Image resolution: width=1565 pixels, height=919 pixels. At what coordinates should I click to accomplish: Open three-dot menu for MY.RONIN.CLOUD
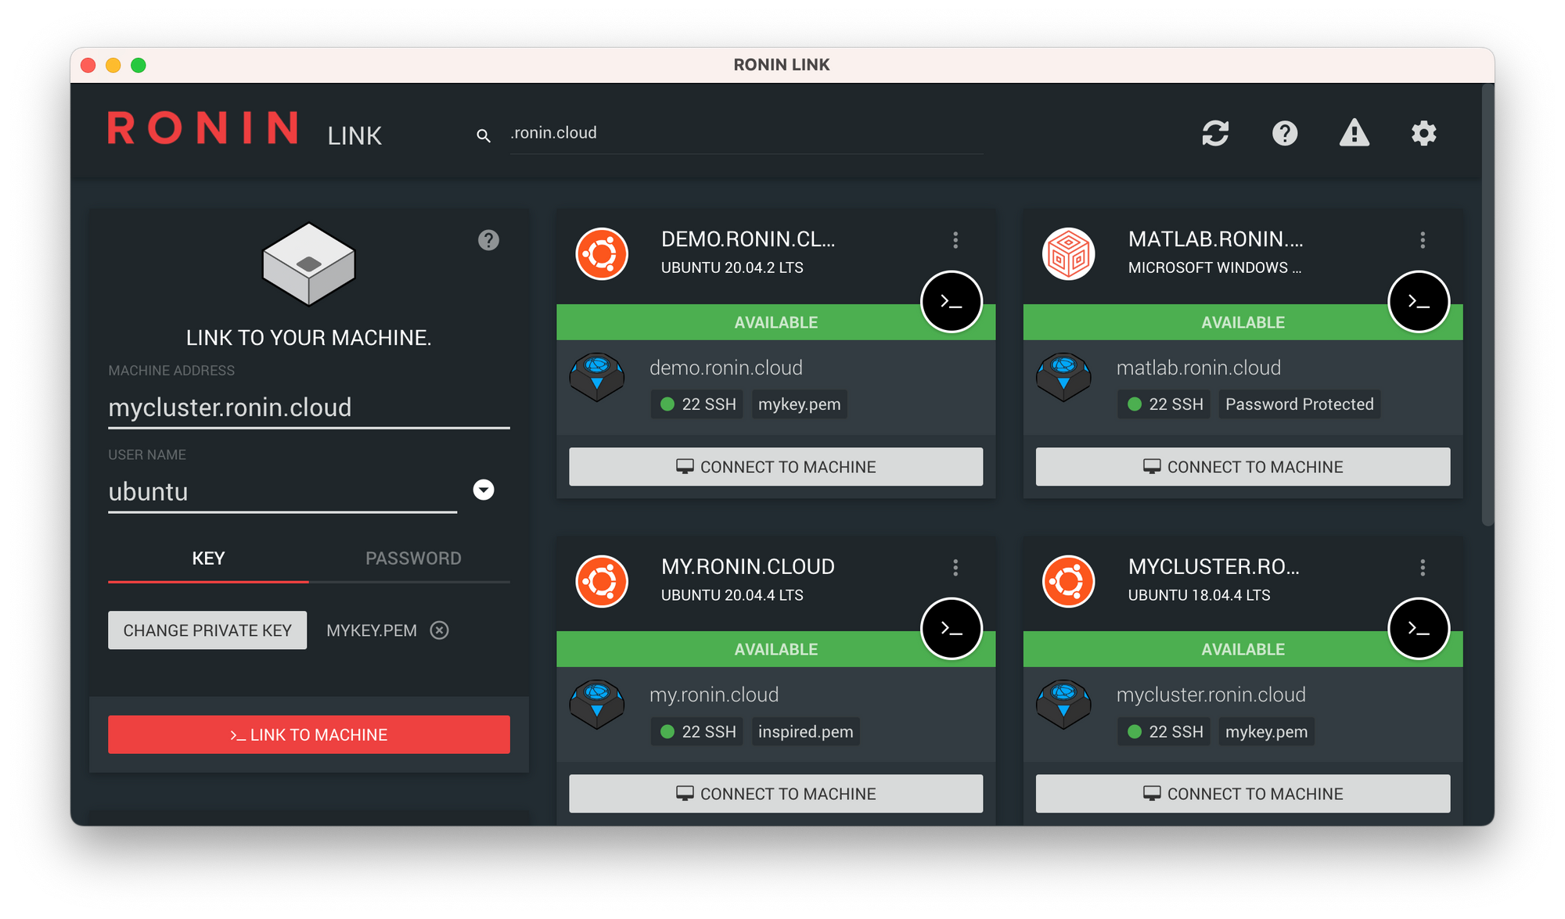click(x=953, y=567)
